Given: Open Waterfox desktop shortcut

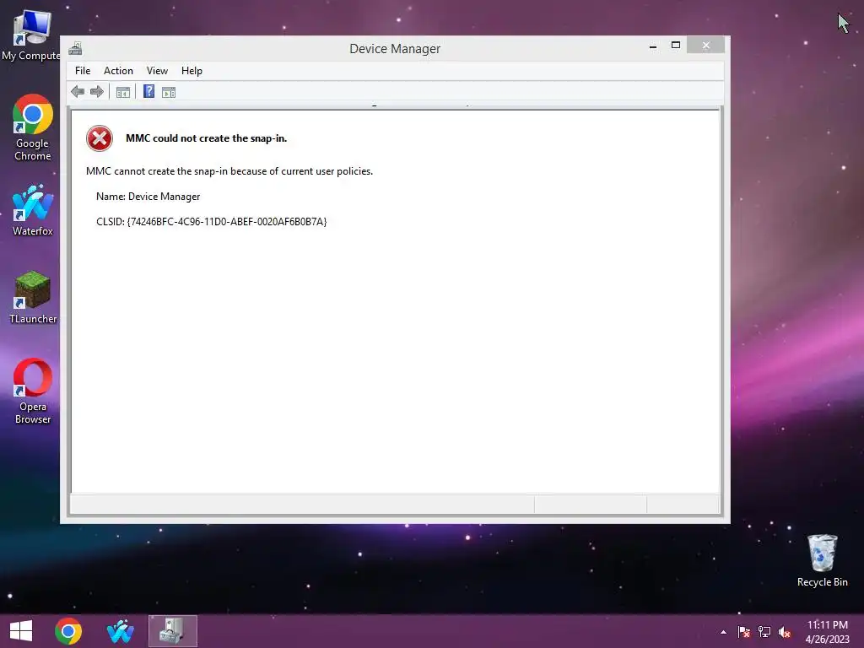Looking at the screenshot, I should 33,210.
